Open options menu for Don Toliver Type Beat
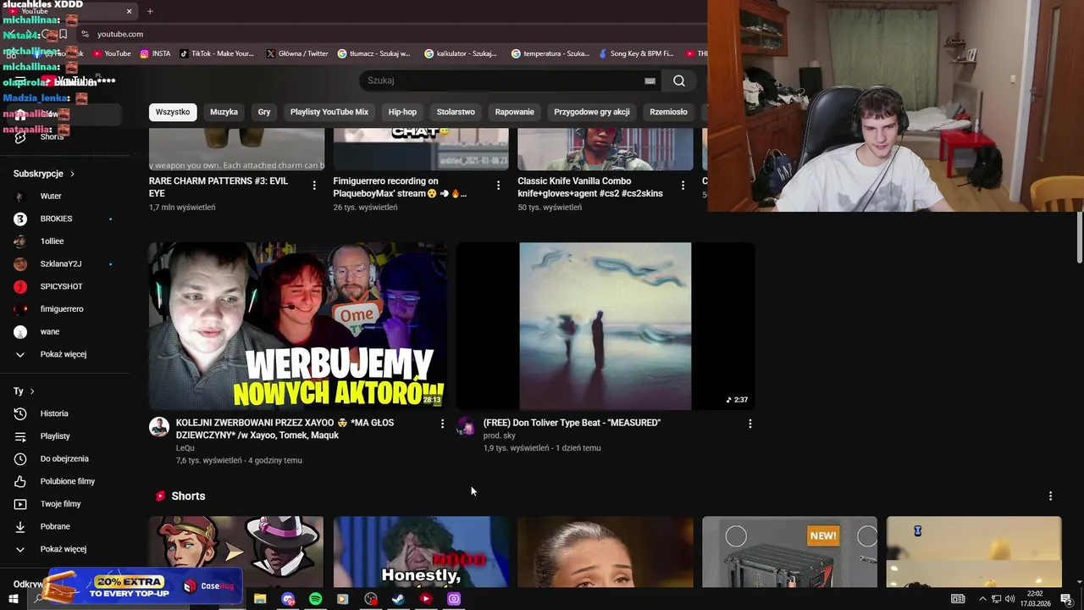The height and width of the screenshot is (610, 1084). pos(749,424)
